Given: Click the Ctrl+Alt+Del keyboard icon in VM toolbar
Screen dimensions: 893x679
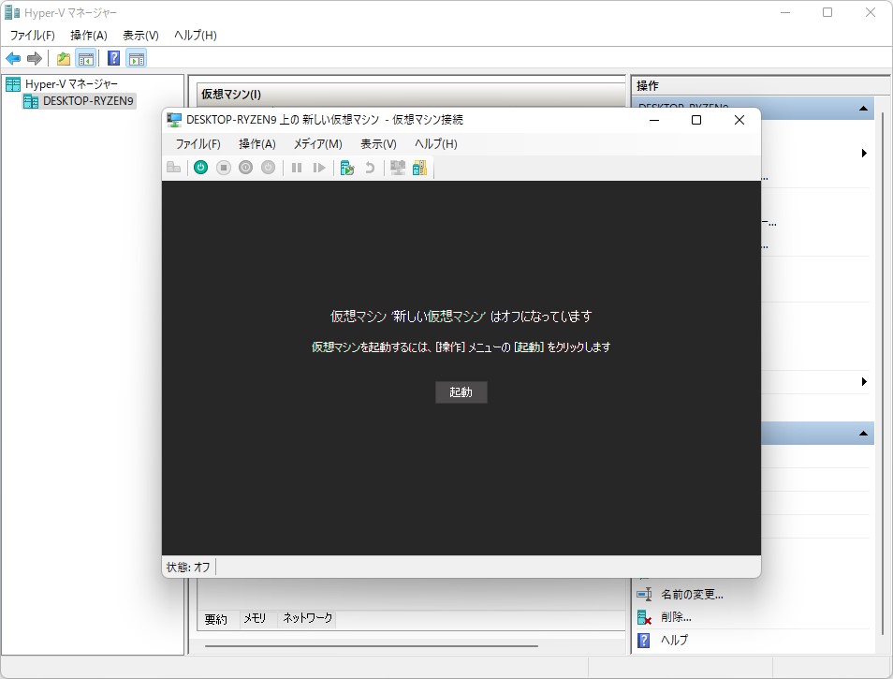Looking at the screenshot, I should click(174, 168).
